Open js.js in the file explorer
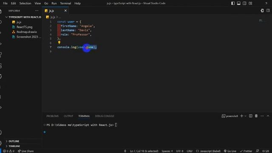272x153 pixels. [x=19, y=22]
